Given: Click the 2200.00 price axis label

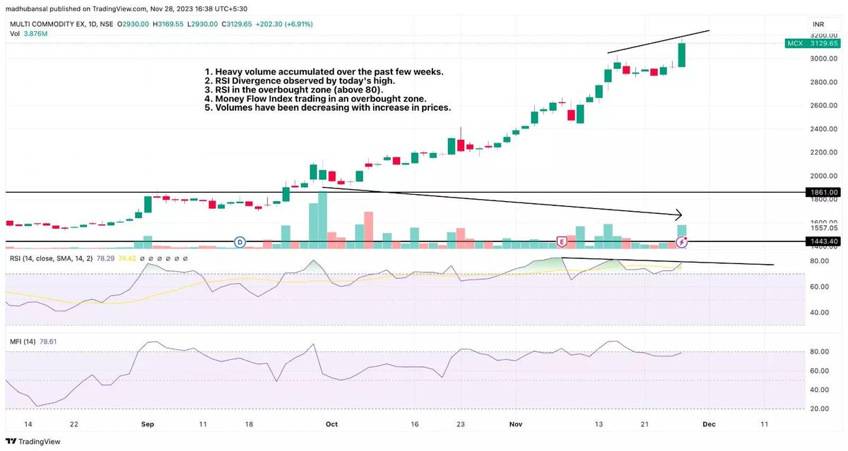Looking at the screenshot, I should pyautogui.click(x=824, y=152).
